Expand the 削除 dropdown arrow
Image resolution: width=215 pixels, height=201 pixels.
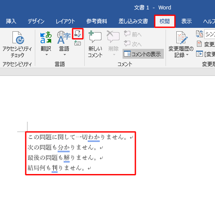pos(114,55)
